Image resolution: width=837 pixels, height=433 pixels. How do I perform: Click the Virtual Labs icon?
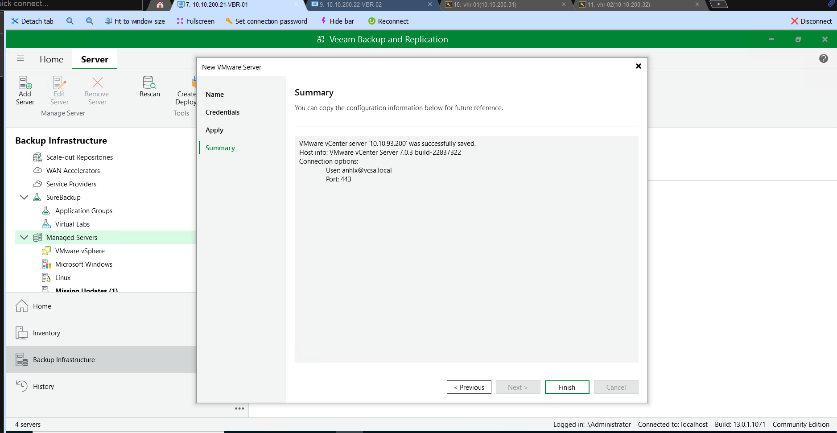click(x=46, y=224)
